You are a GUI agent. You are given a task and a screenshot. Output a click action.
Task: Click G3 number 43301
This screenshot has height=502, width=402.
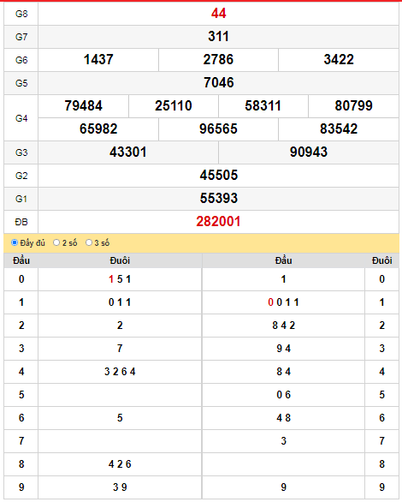coord(128,152)
